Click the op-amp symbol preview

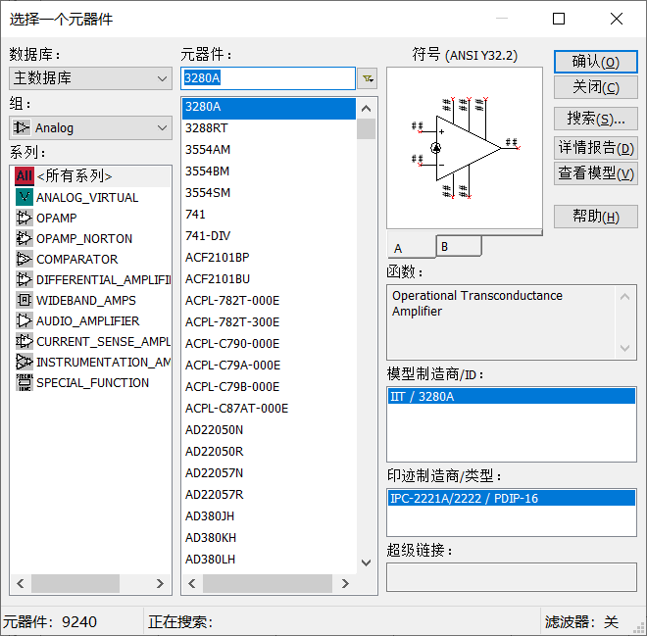(465, 148)
